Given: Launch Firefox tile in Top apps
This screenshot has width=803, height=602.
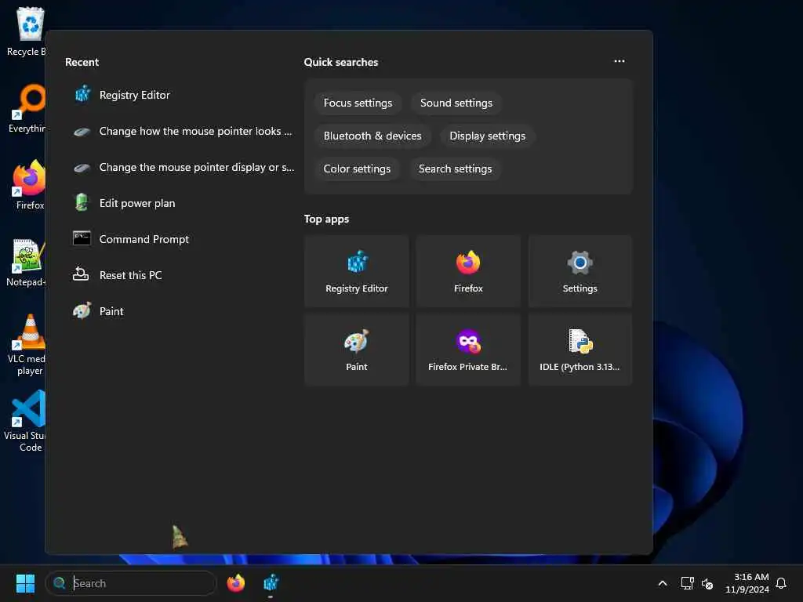Looking at the screenshot, I should 468,271.
